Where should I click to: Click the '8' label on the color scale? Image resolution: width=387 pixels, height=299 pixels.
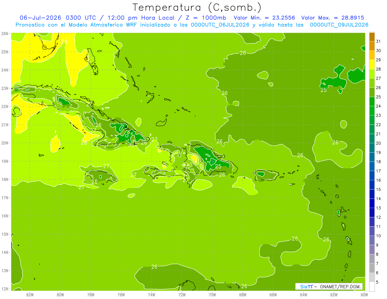[378, 254]
